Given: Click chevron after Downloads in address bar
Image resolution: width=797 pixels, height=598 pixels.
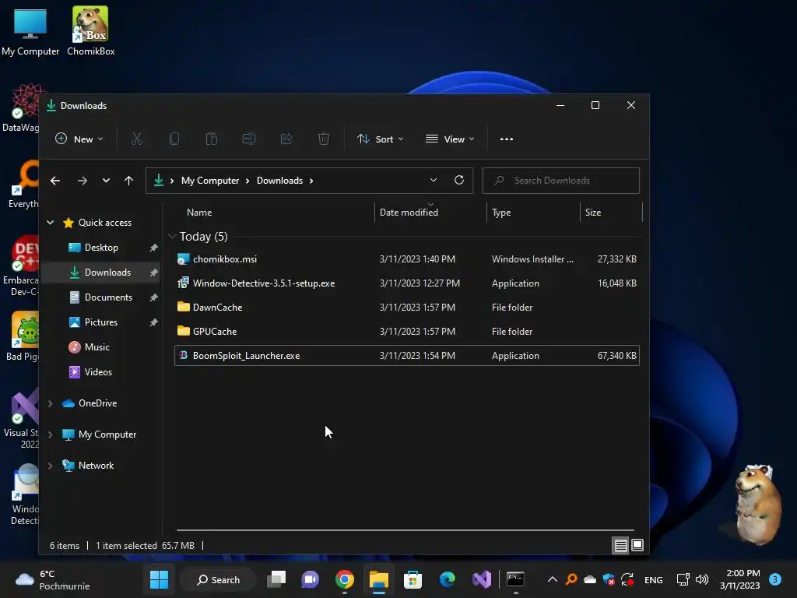Looking at the screenshot, I should click(311, 181).
